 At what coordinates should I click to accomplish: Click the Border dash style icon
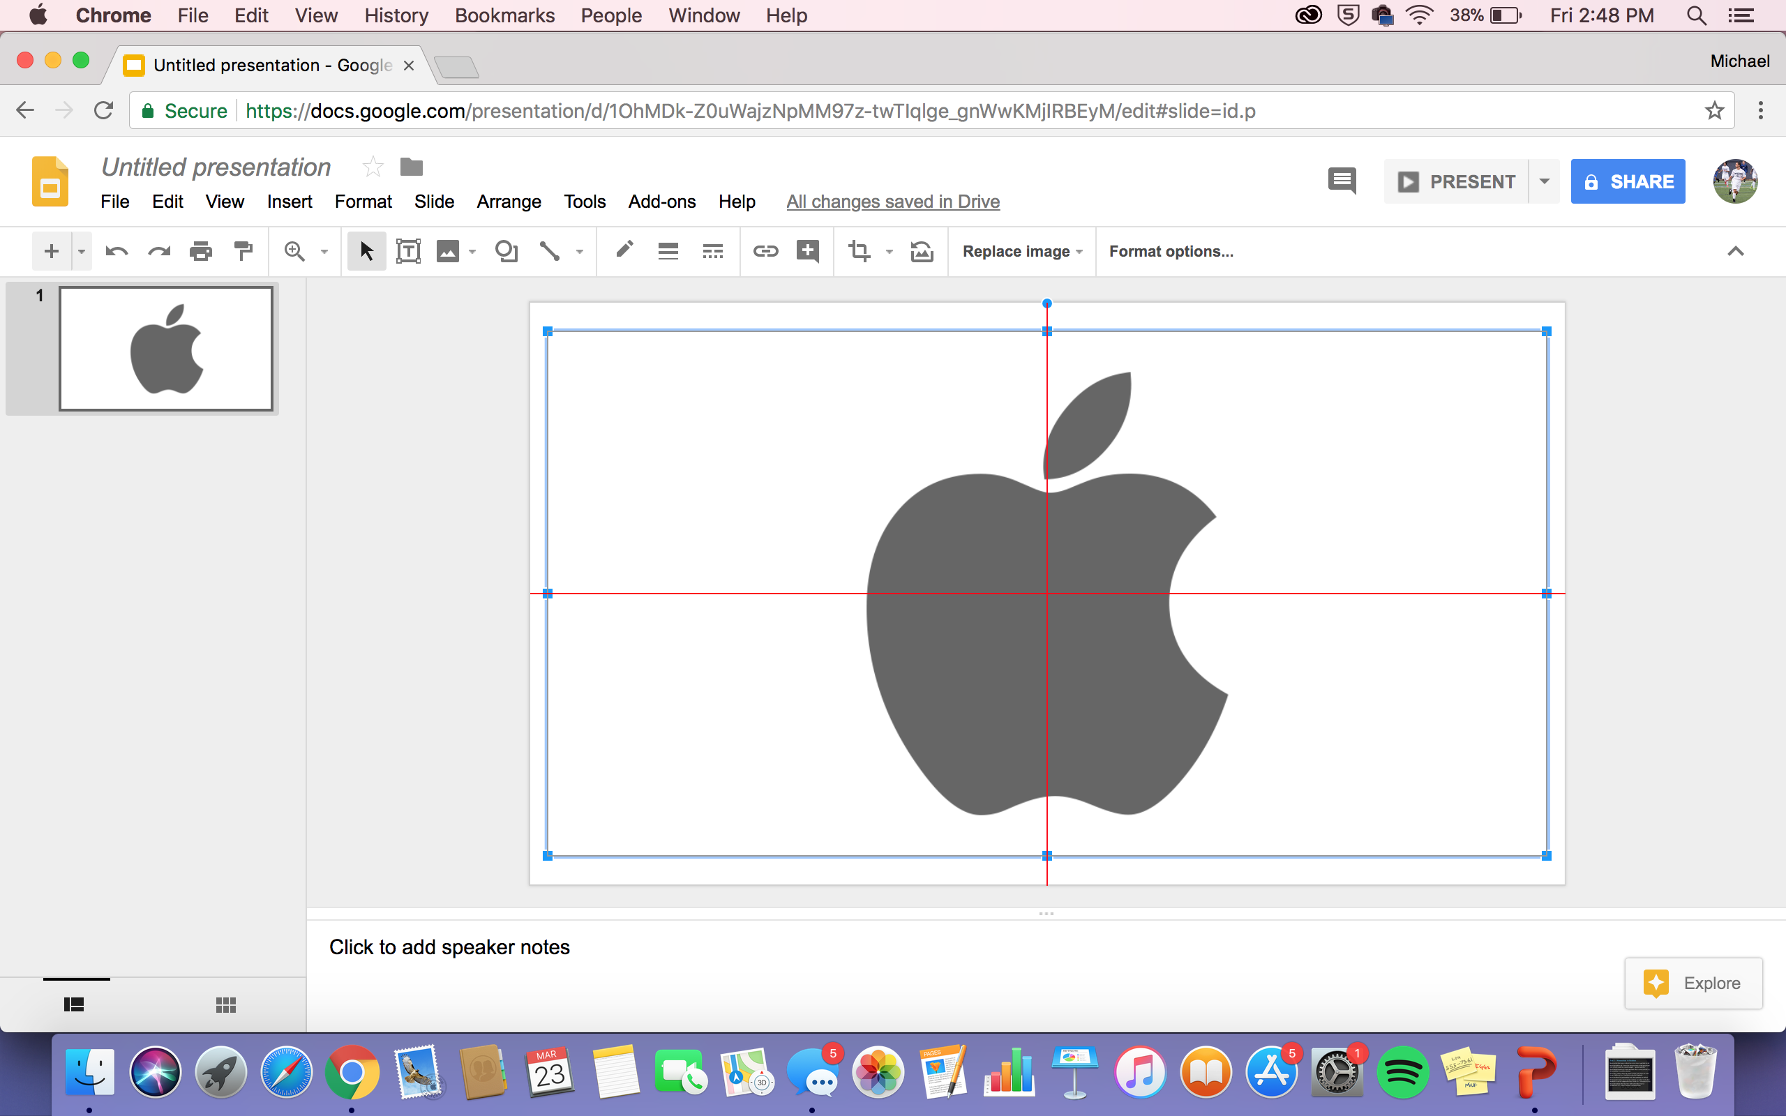(x=712, y=252)
